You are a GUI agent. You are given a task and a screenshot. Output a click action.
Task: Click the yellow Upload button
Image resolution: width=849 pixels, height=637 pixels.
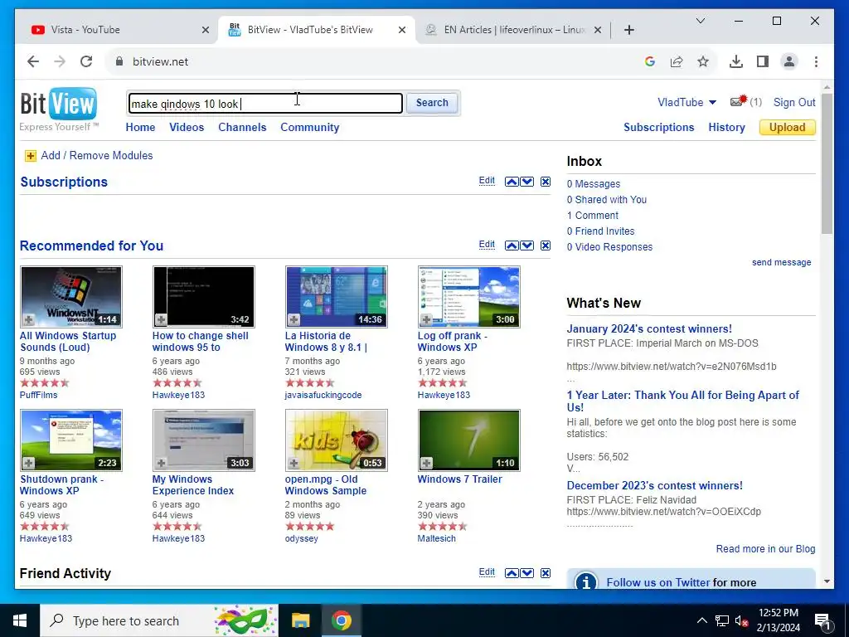(x=788, y=127)
